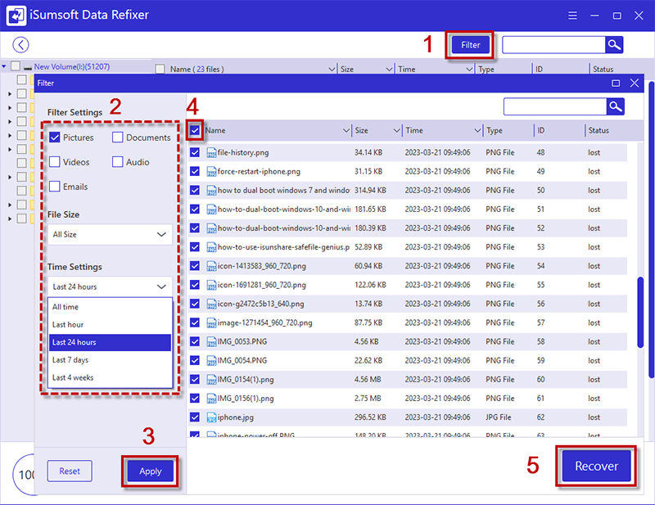Uncheck the IMG_0156(1).png checkbox
Viewport: 655px width, 505px height.
(195, 398)
